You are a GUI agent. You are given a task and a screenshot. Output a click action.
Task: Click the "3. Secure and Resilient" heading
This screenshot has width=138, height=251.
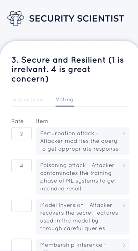coord(68,69)
